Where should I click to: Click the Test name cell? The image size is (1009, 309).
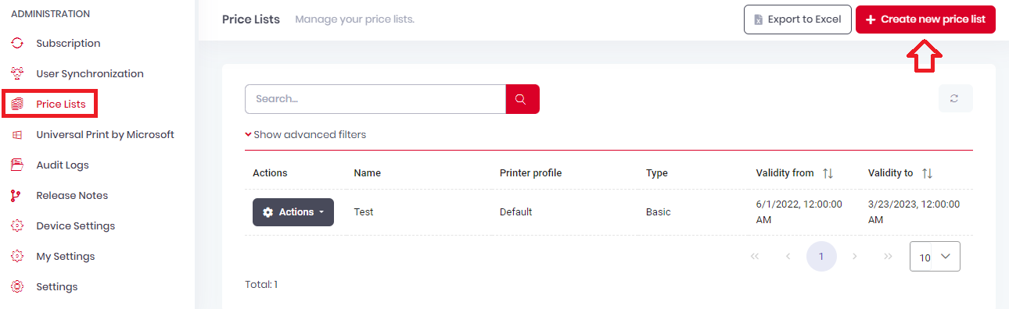364,212
